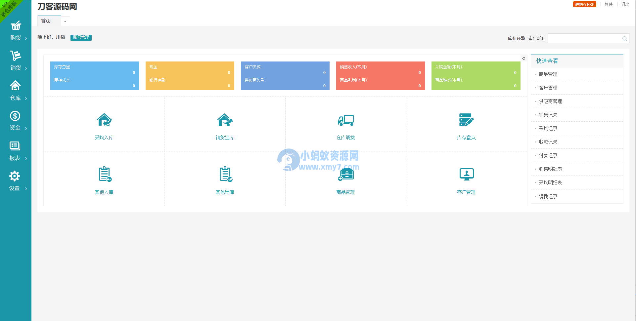The width and height of the screenshot is (636, 321).
Task: Expand the 销货 sidebar menu
Action: click(x=15, y=60)
